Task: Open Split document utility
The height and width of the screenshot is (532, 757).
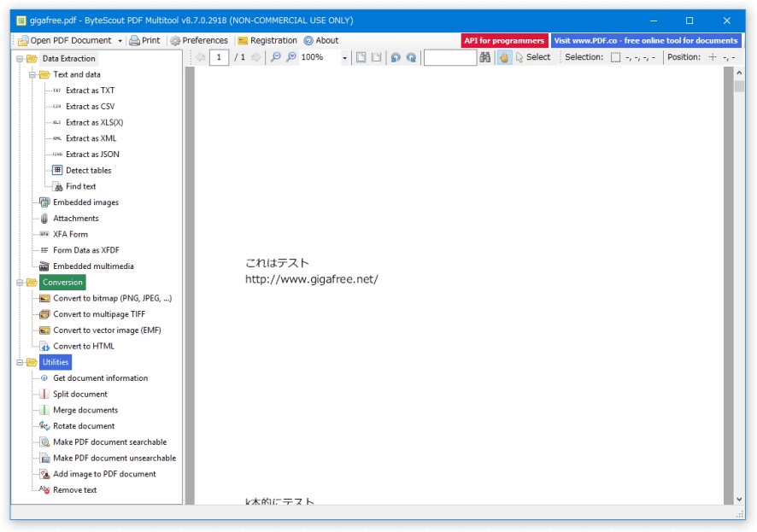Action: point(80,394)
